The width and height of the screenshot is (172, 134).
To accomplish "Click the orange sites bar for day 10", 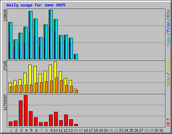I will coord(56,85).
